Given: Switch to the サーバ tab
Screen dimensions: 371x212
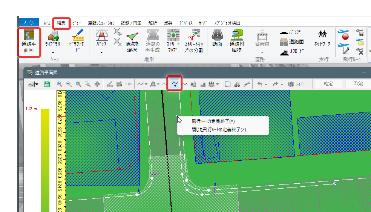Looking at the screenshot, I should click(203, 23).
